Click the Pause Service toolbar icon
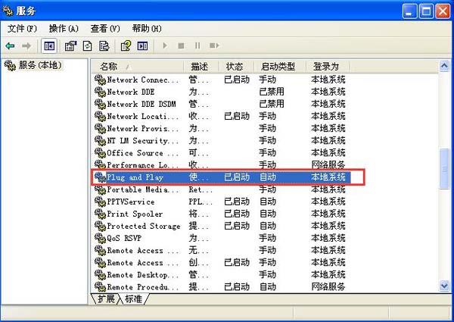Screen dimensions: 454x322 click(197, 45)
